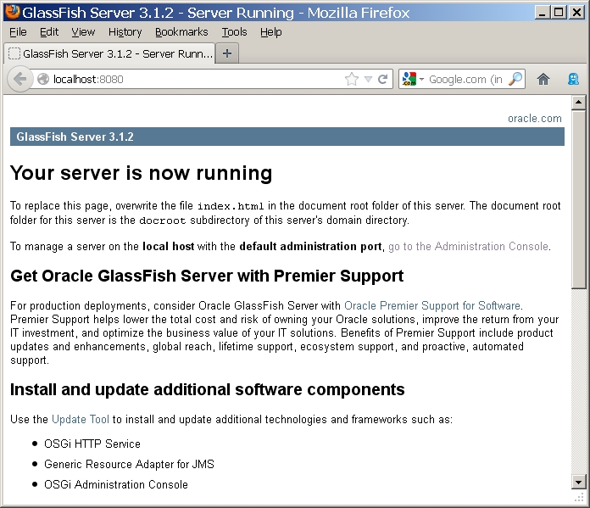The height and width of the screenshot is (508, 590).
Task: Open the View menu
Action: [x=83, y=32]
